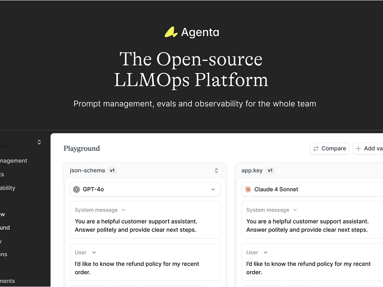Screen dimensions: 383x287
Task: Expand System message chevron in json-schema panel
Action: (x=124, y=210)
